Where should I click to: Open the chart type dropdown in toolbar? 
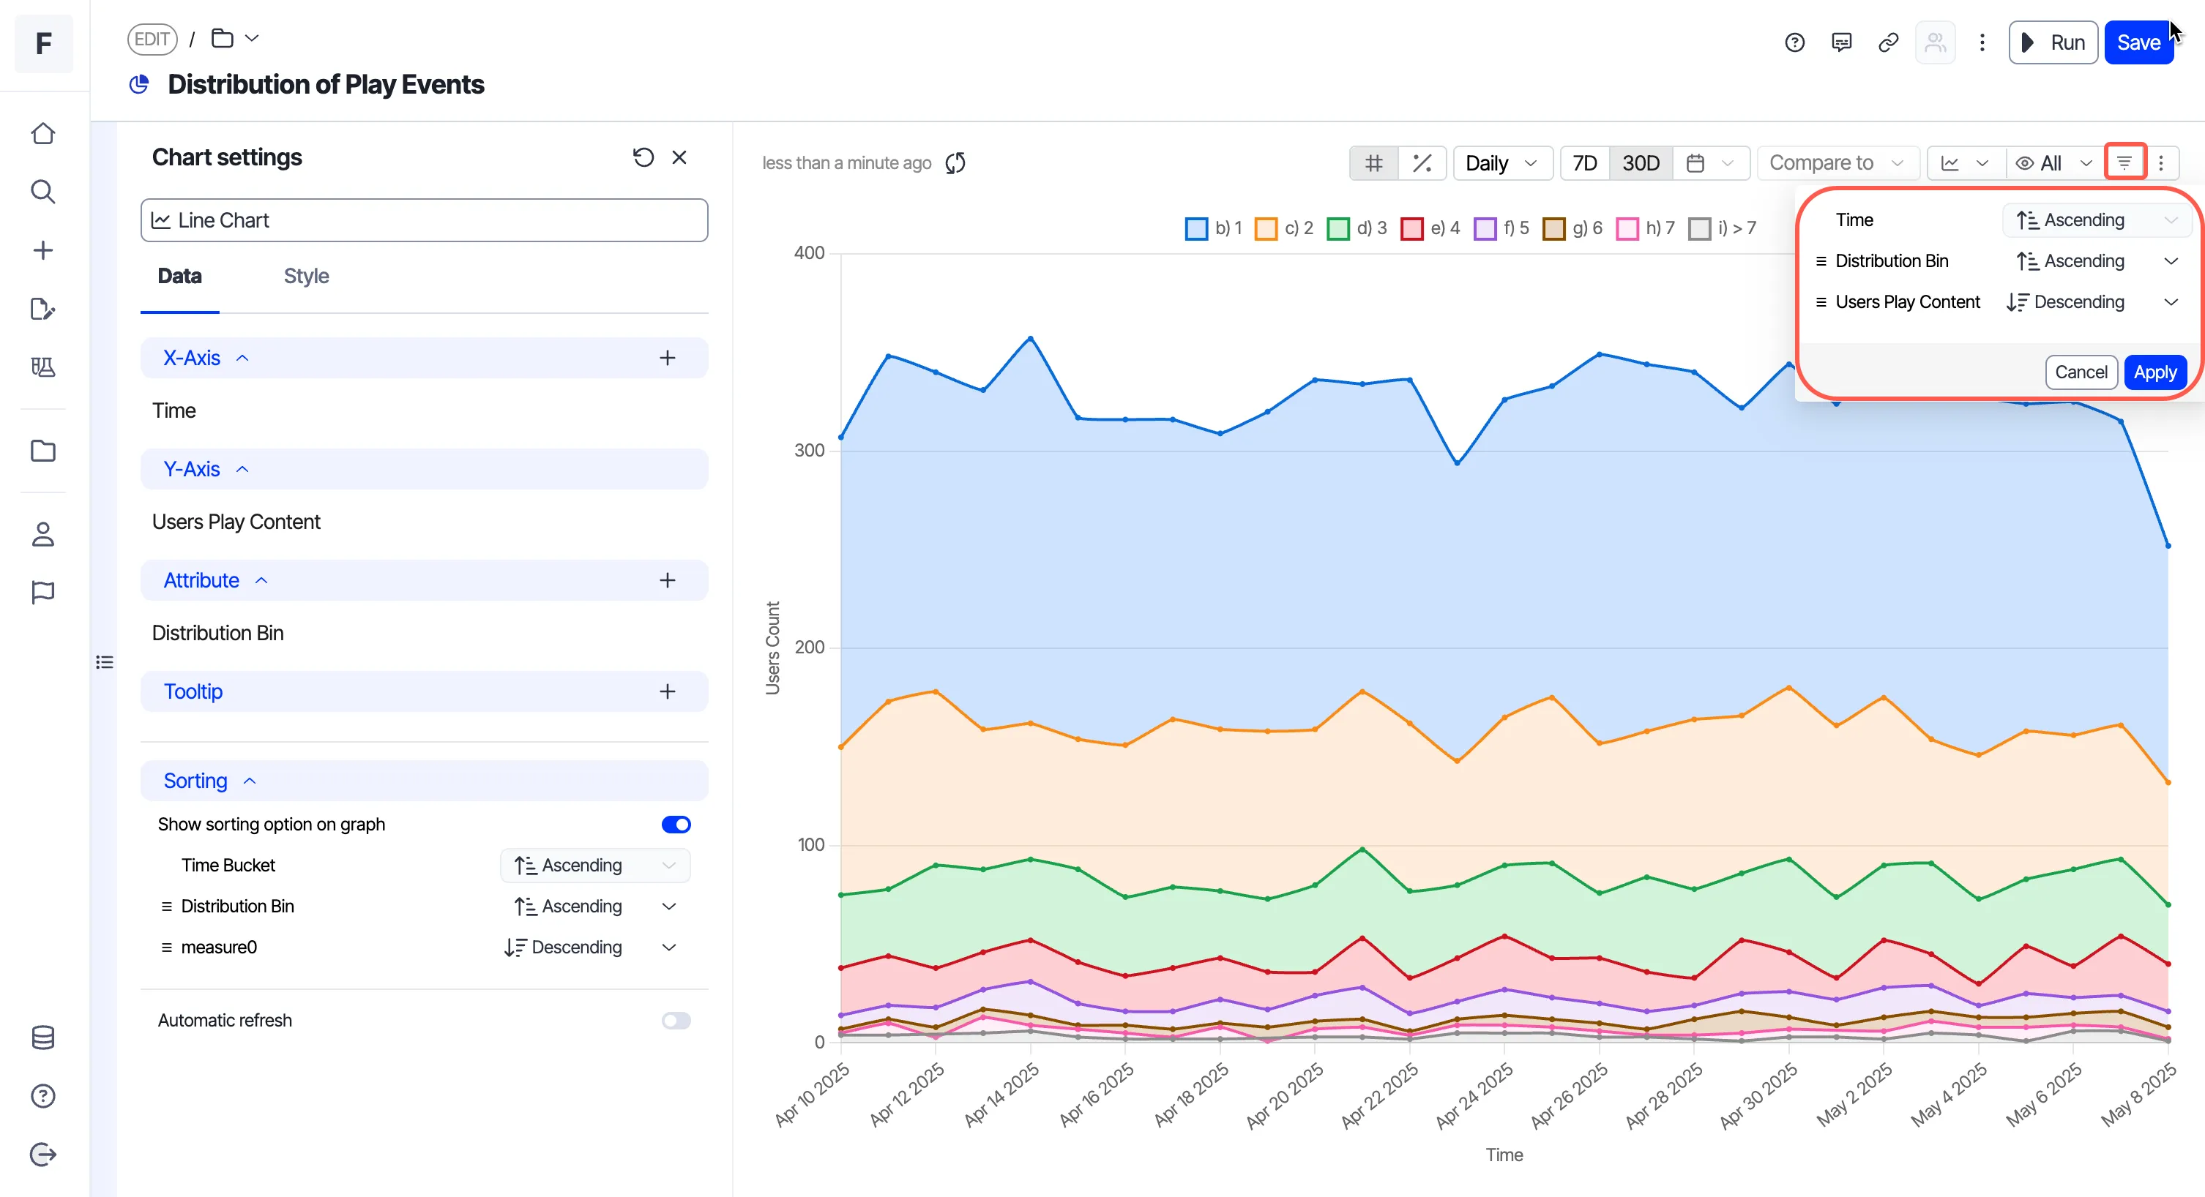1966,162
